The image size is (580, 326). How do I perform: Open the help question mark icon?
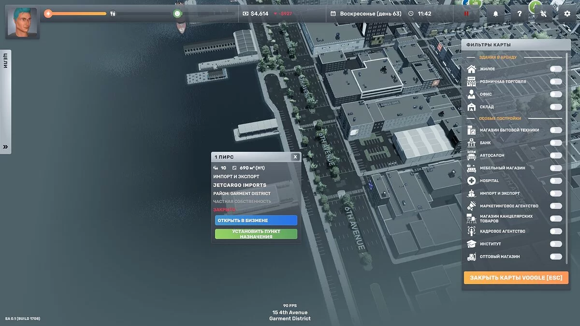(520, 14)
